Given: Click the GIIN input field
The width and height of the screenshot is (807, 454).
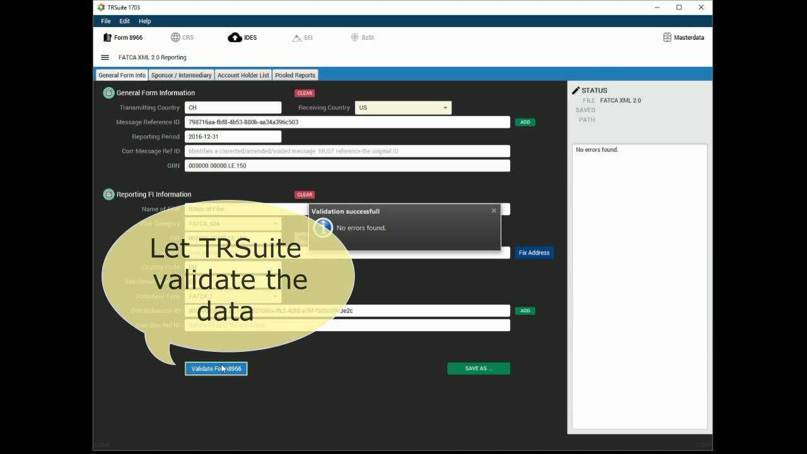Looking at the screenshot, I should click(347, 166).
